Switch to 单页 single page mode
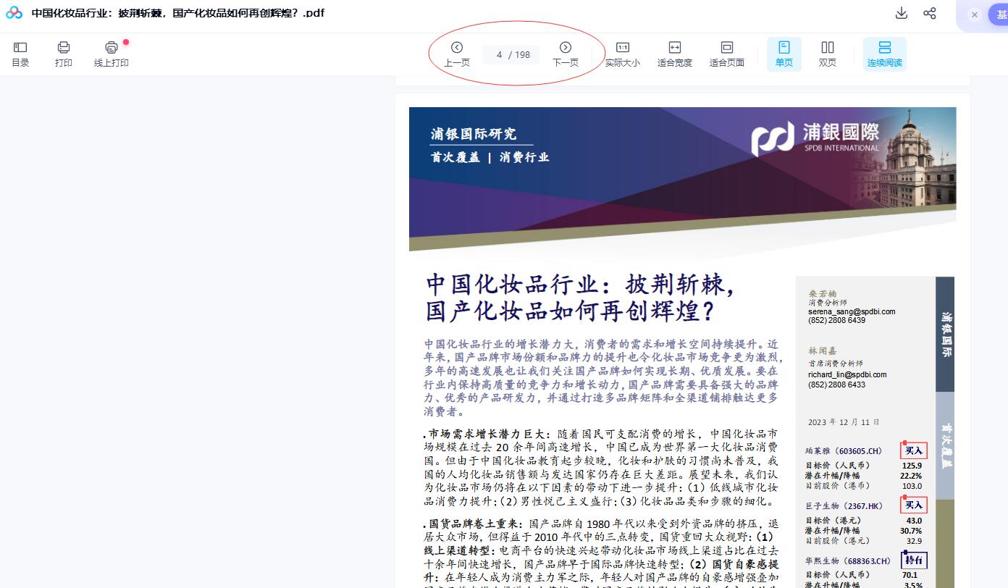Viewport: 1008px width, 588px height. pos(784,54)
